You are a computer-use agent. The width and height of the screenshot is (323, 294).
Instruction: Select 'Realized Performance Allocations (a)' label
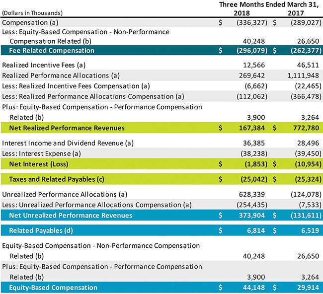pos(61,75)
